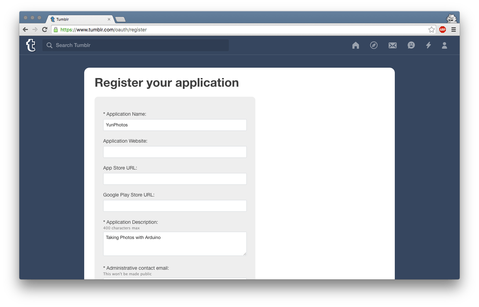Open the Activity lightning bolt icon

coord(428,45)
